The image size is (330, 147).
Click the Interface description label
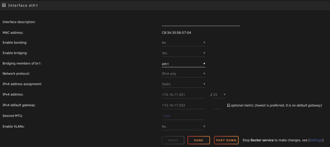19,22
